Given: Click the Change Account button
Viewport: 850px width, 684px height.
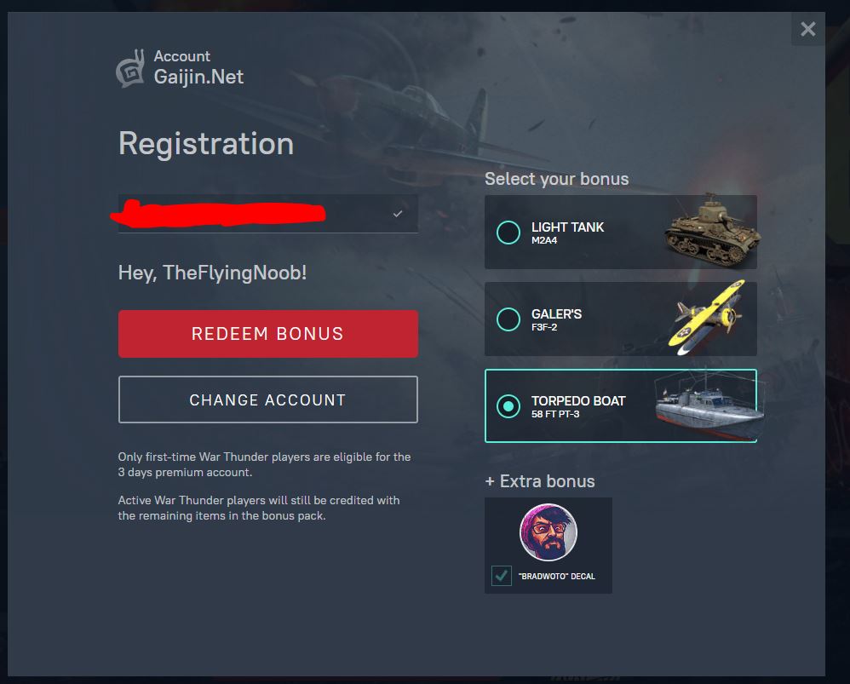Looking at the screenshot, I should pos(267,399).
